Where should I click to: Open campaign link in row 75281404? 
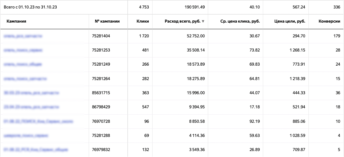23,36
